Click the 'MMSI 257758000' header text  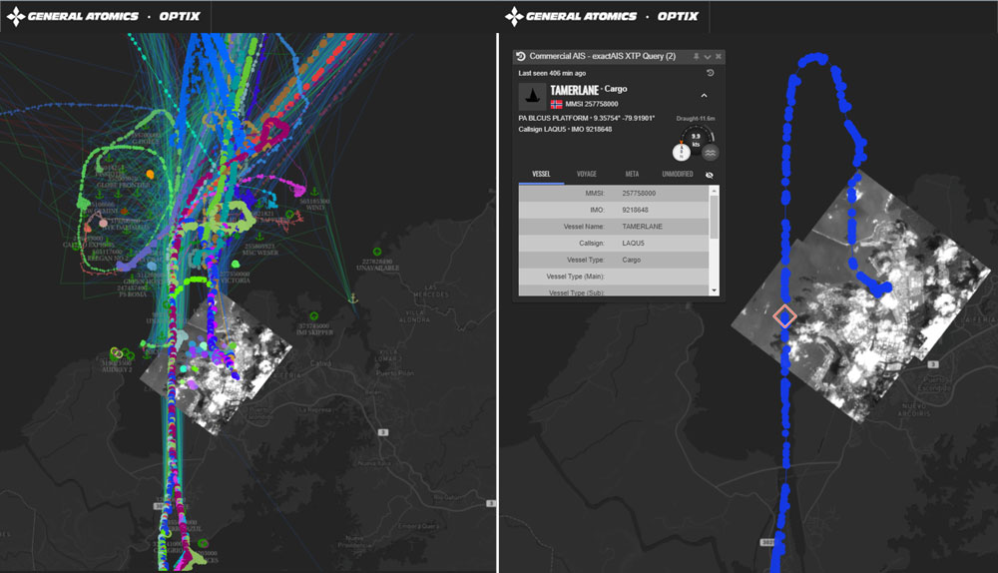click(591, 105)
